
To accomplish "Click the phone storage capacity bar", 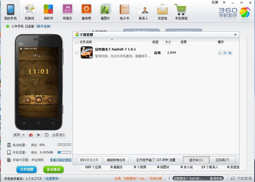I will [x=64, y=152].
